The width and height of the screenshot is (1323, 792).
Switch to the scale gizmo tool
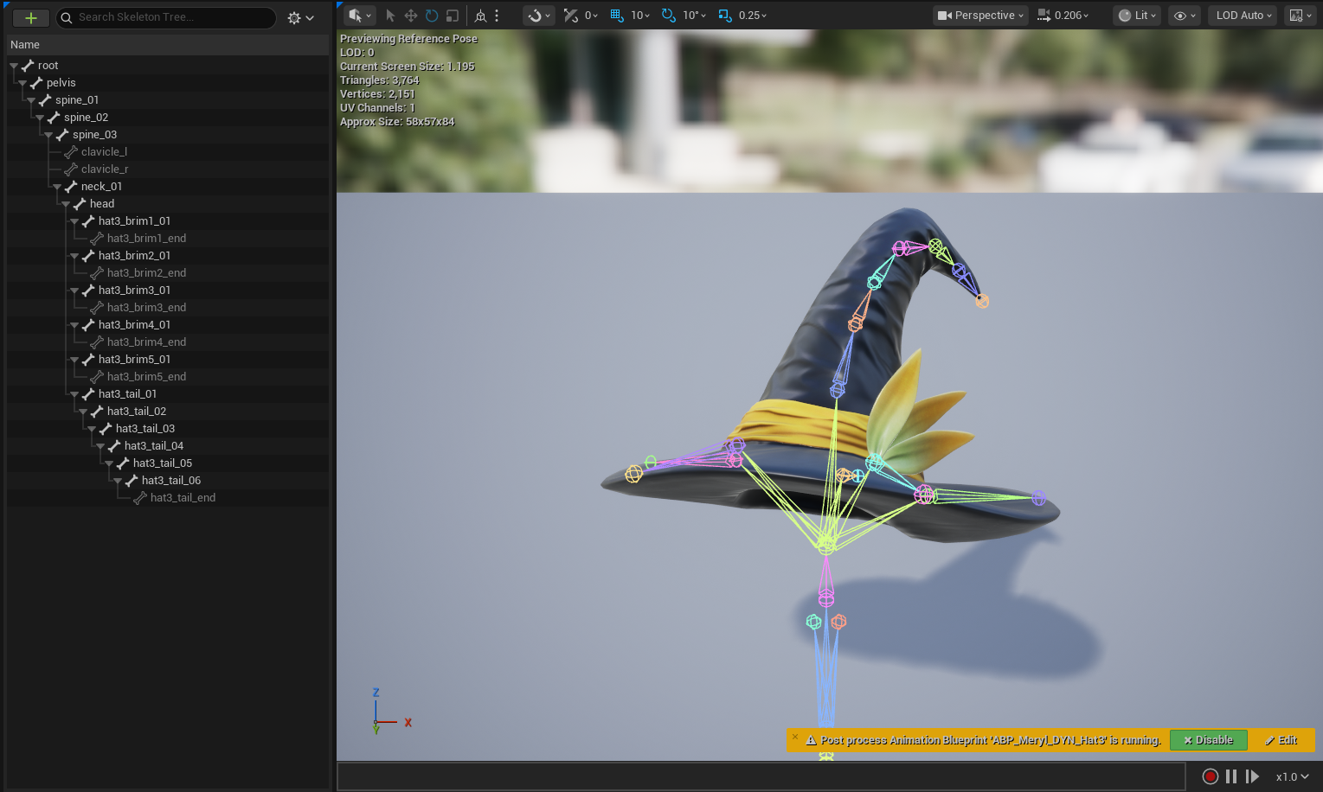(x=452, y=16)
